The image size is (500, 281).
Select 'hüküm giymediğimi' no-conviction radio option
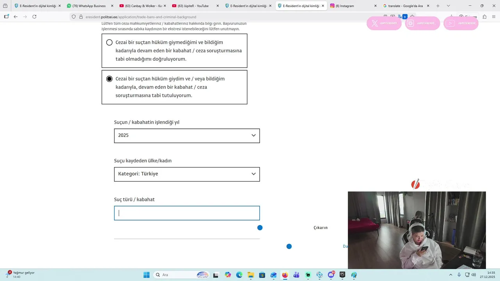(x=109, y=43)
